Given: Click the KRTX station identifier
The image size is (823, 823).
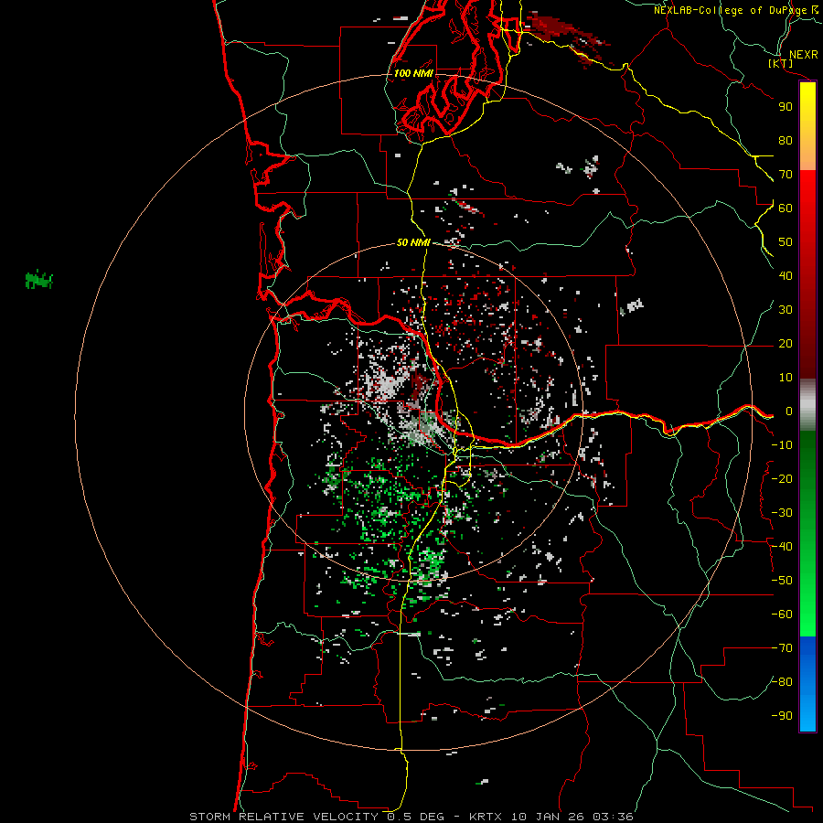Looking at the screenshot, I should click(x=486, y=817).
